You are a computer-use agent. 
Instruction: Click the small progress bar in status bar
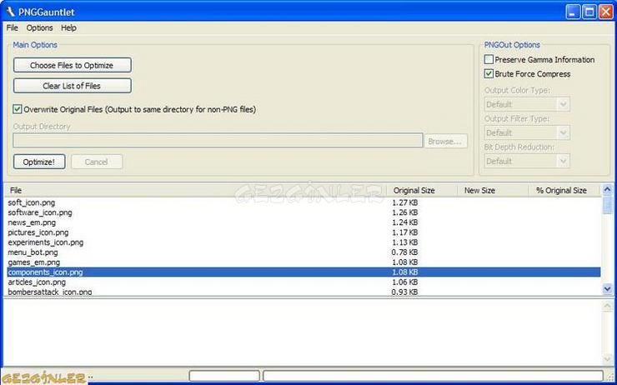[x=224, y=376]
